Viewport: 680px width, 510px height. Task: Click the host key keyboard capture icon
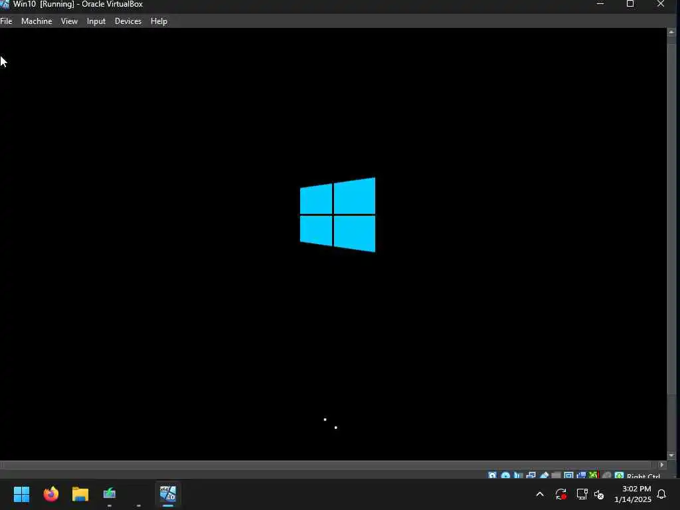point(619,475)
